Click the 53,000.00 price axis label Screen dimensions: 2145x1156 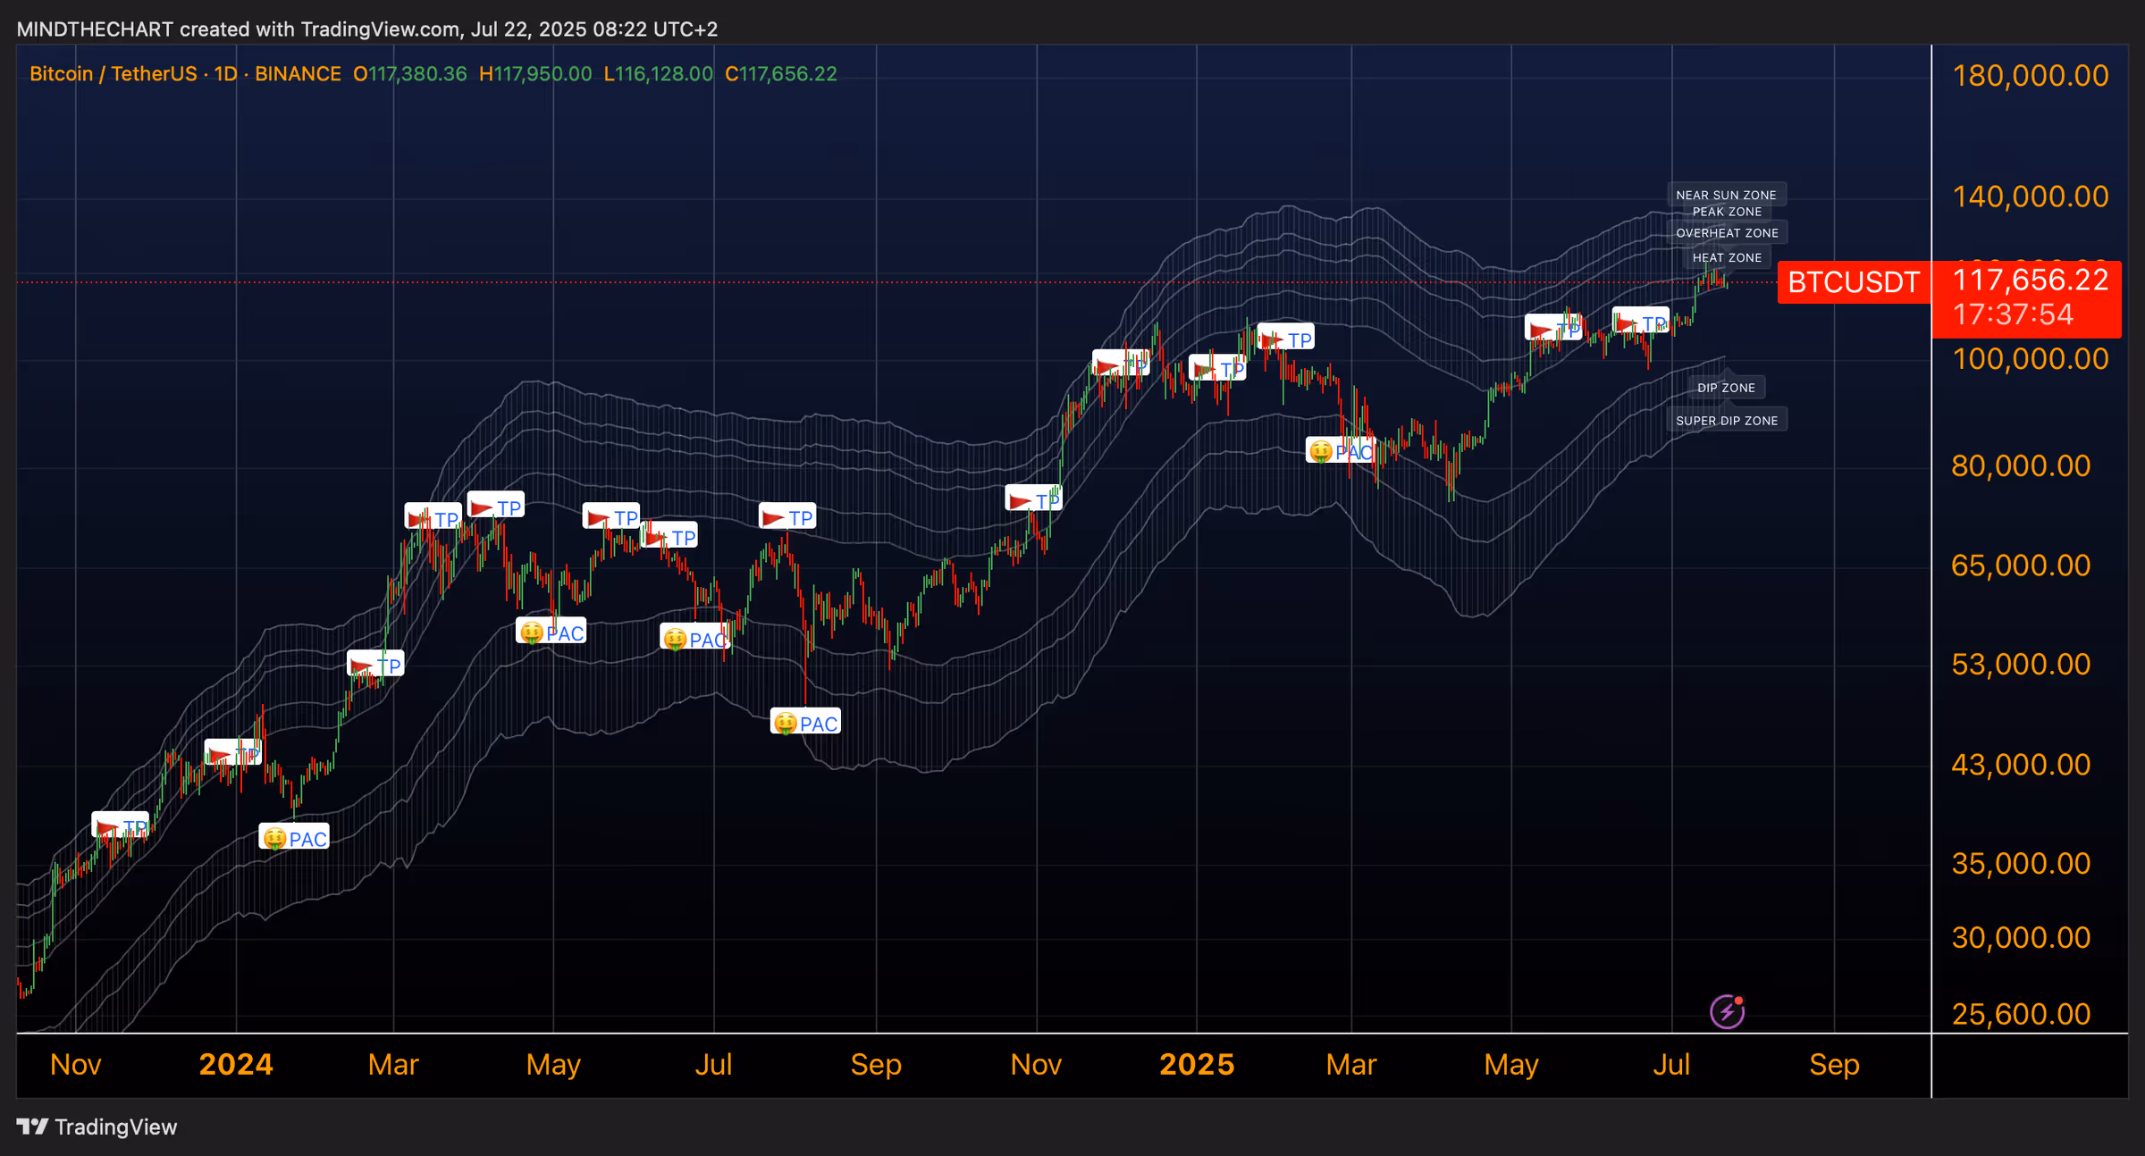(x=2021, y=664)
